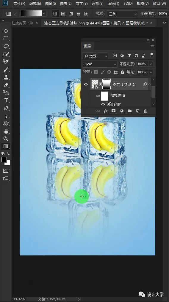Select the Brush tool
The width and height of the screenshot is (169, 302).
coord(6,69)
